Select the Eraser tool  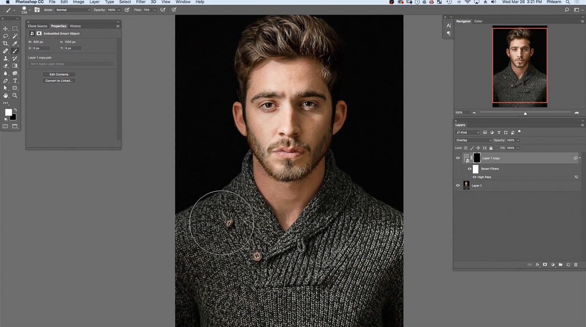6,65
